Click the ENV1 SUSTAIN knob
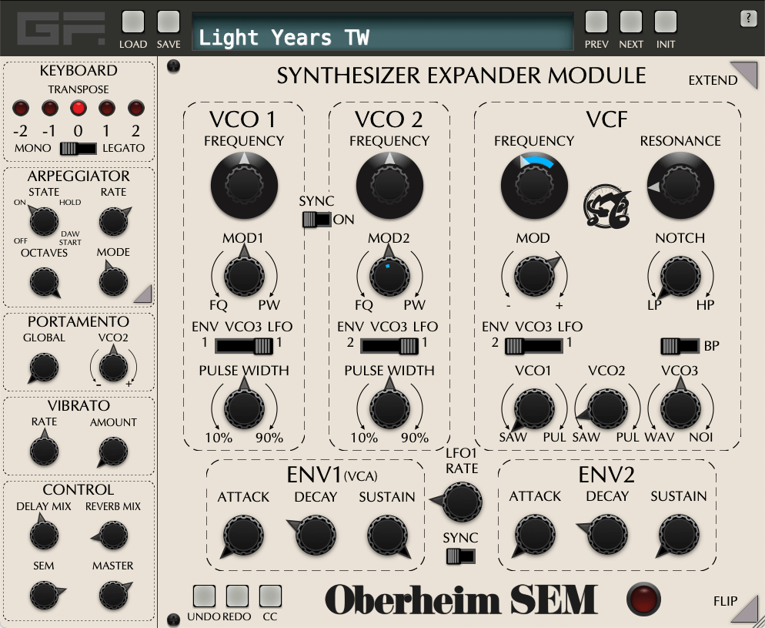Image resolution: width=765 pixels, height=628 pixels. [x=387, y=536]
